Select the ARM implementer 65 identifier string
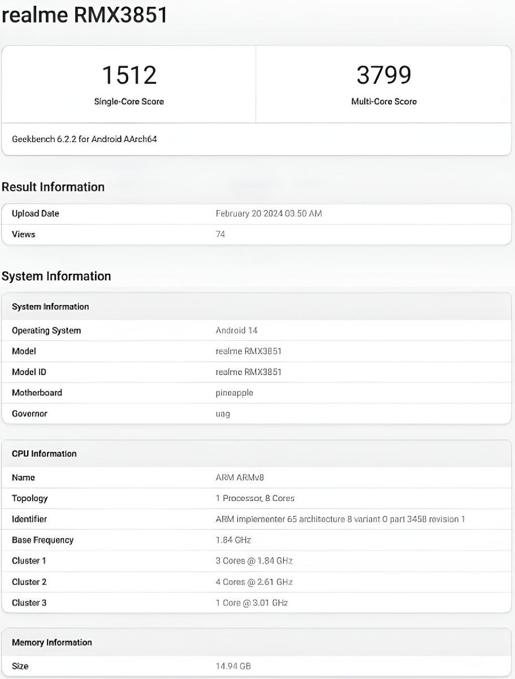Viewport: 515px width, 679px height. pyautogui.click(x=340, y=519)
